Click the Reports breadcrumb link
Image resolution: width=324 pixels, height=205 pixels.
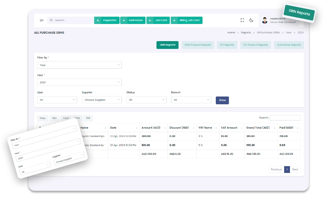point(246,32)
